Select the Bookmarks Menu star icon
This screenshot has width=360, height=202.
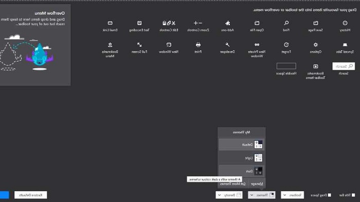[110, 45]
